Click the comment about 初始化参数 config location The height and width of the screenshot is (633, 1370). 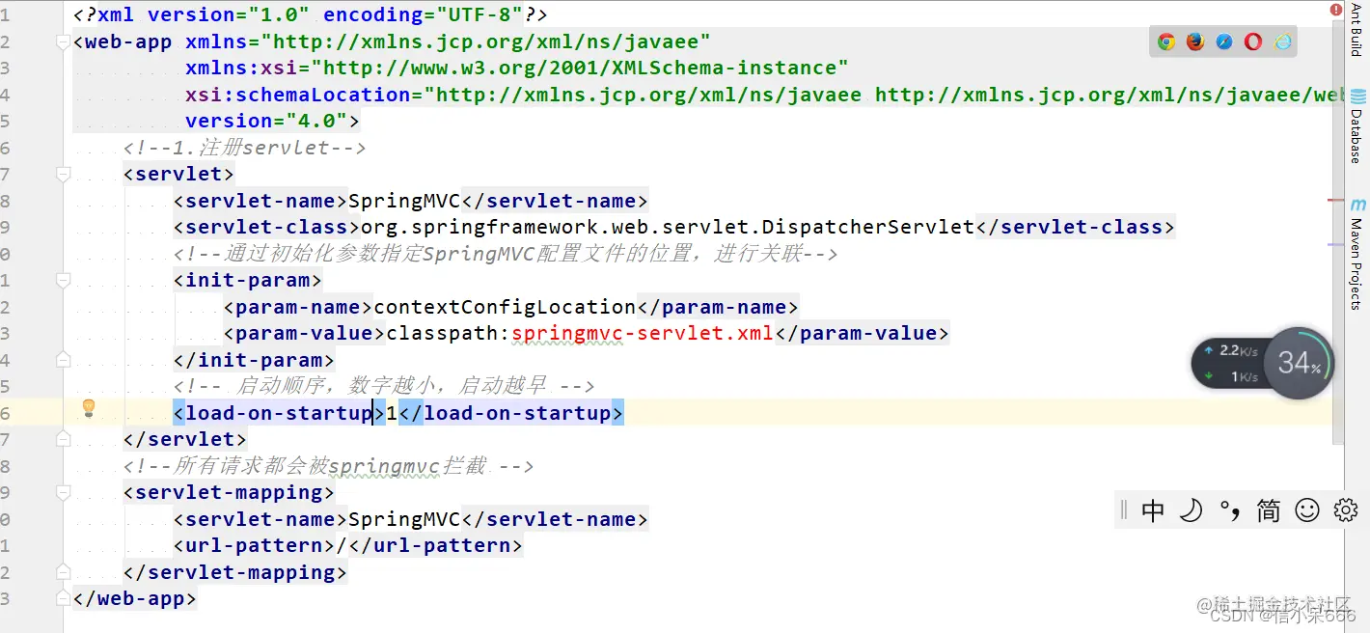pyautogui.click(x=506, y=254)
